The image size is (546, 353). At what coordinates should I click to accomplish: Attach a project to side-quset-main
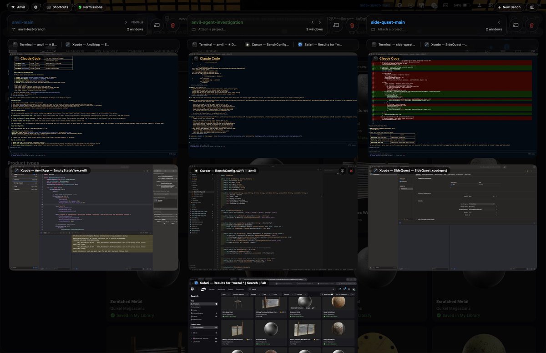pos(391,29)
